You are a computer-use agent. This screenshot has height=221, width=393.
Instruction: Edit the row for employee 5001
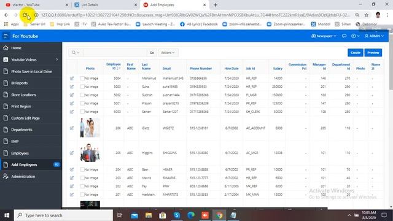(72, 103)
